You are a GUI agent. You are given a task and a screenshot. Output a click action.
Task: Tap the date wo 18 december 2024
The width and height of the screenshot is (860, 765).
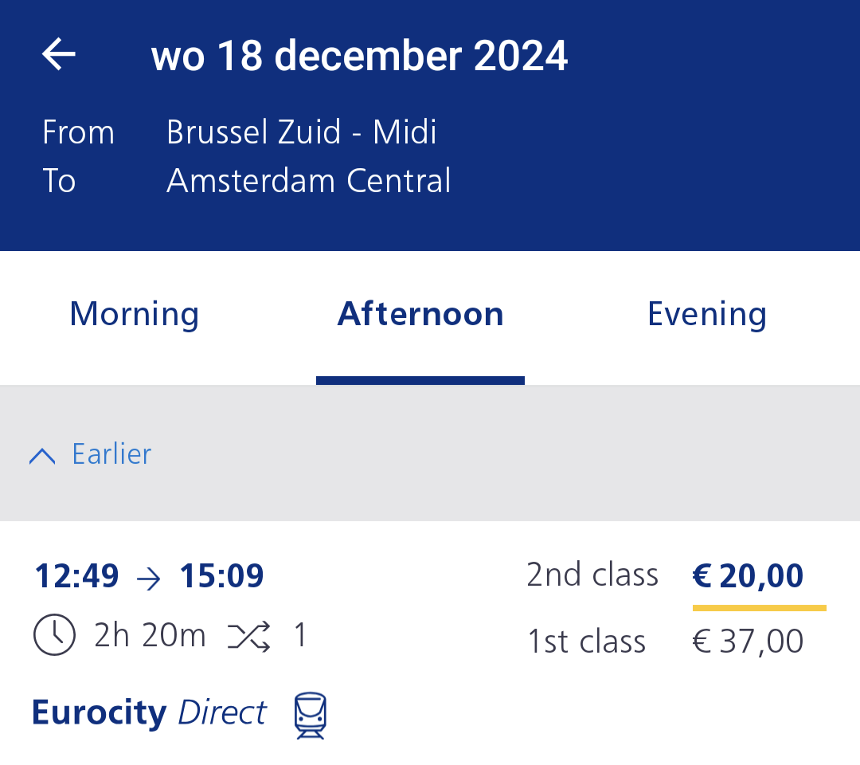pyautogui.click(x=359, y=56)
